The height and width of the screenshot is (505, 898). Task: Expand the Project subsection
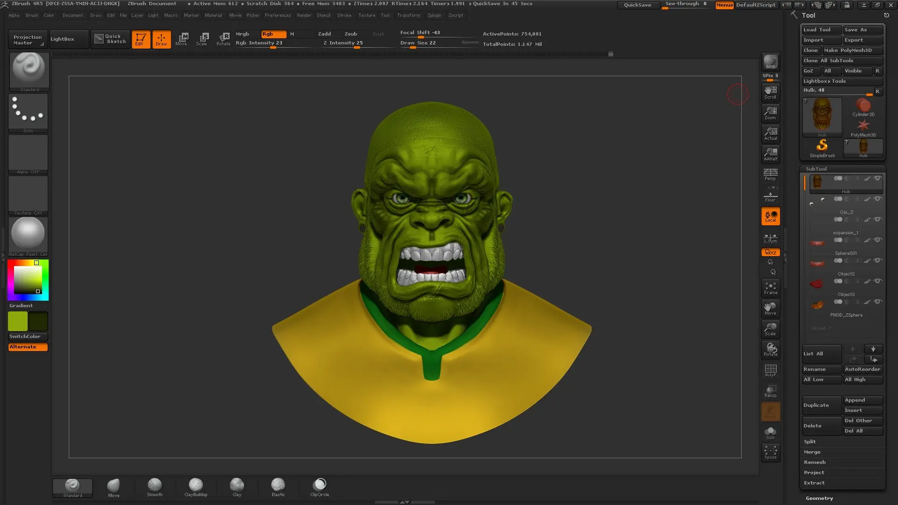(x=814, y=473)
